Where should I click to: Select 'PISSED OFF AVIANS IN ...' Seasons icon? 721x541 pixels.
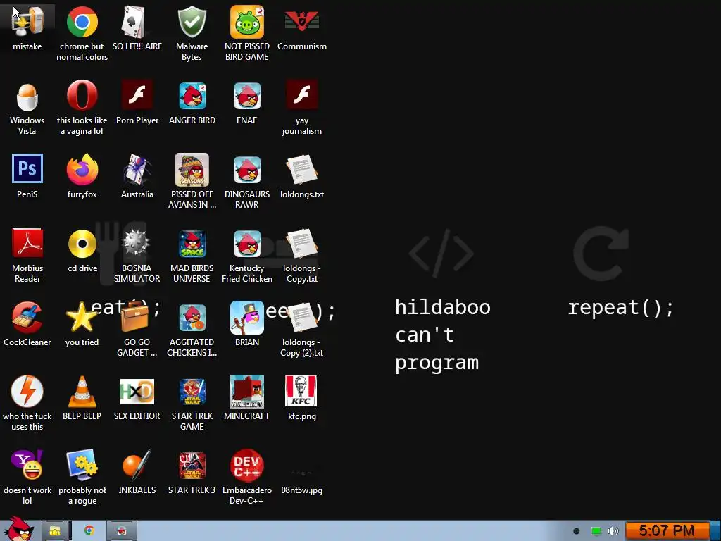pos(192,170)
